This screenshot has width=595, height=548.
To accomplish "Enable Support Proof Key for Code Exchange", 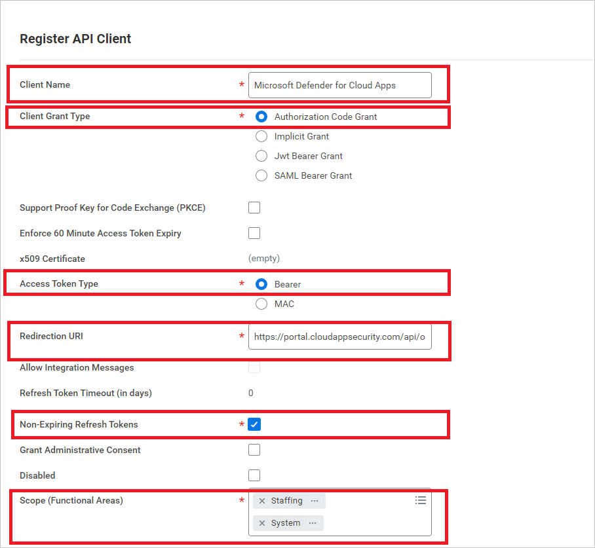I will pyautogui.click(x=254, y=208).
